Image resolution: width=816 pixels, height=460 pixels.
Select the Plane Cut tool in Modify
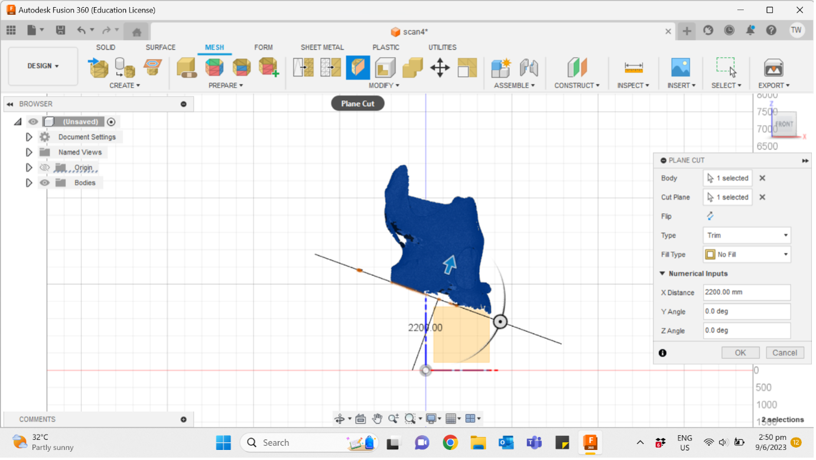pos(358,67)
